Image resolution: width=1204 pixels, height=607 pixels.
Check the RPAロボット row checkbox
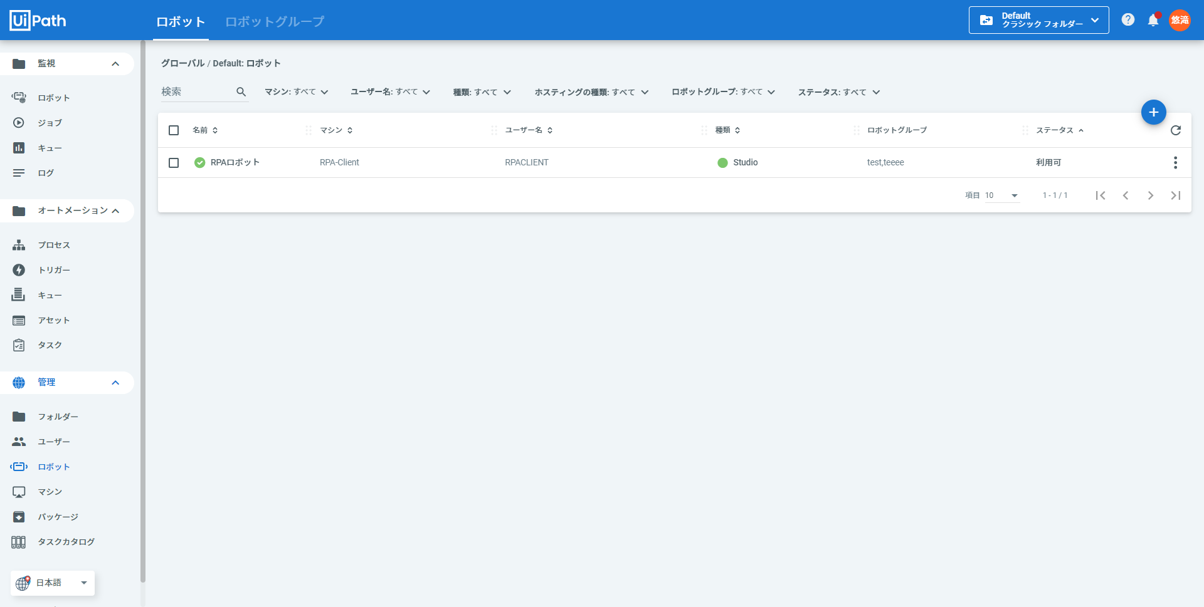tap(174, 163)
